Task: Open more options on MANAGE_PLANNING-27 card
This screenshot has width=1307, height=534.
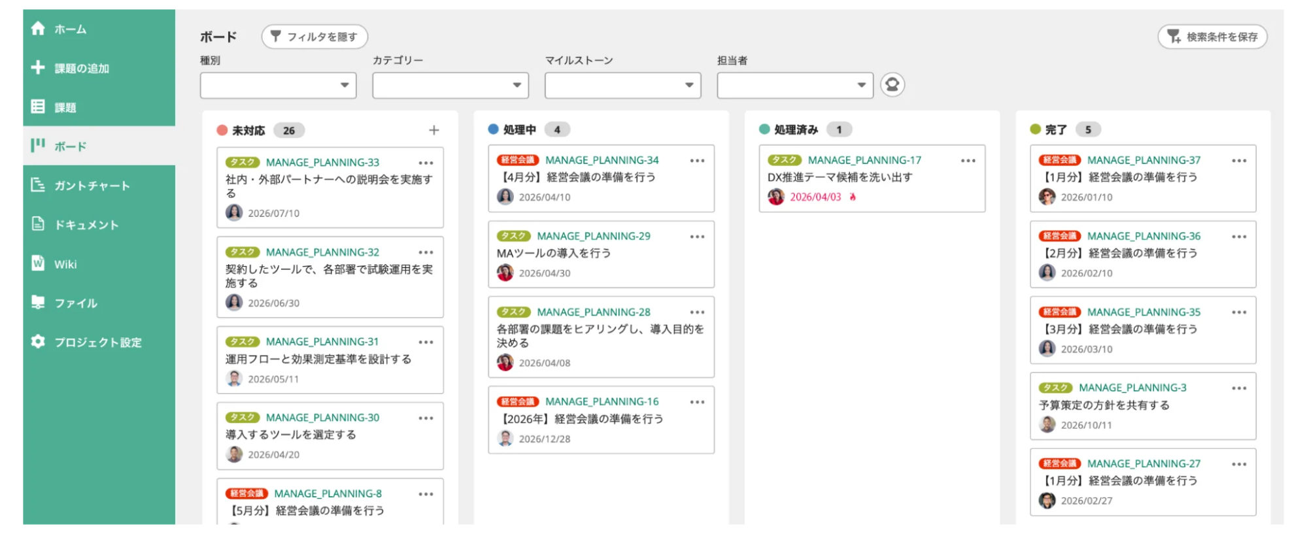Action: (1238, 464)
